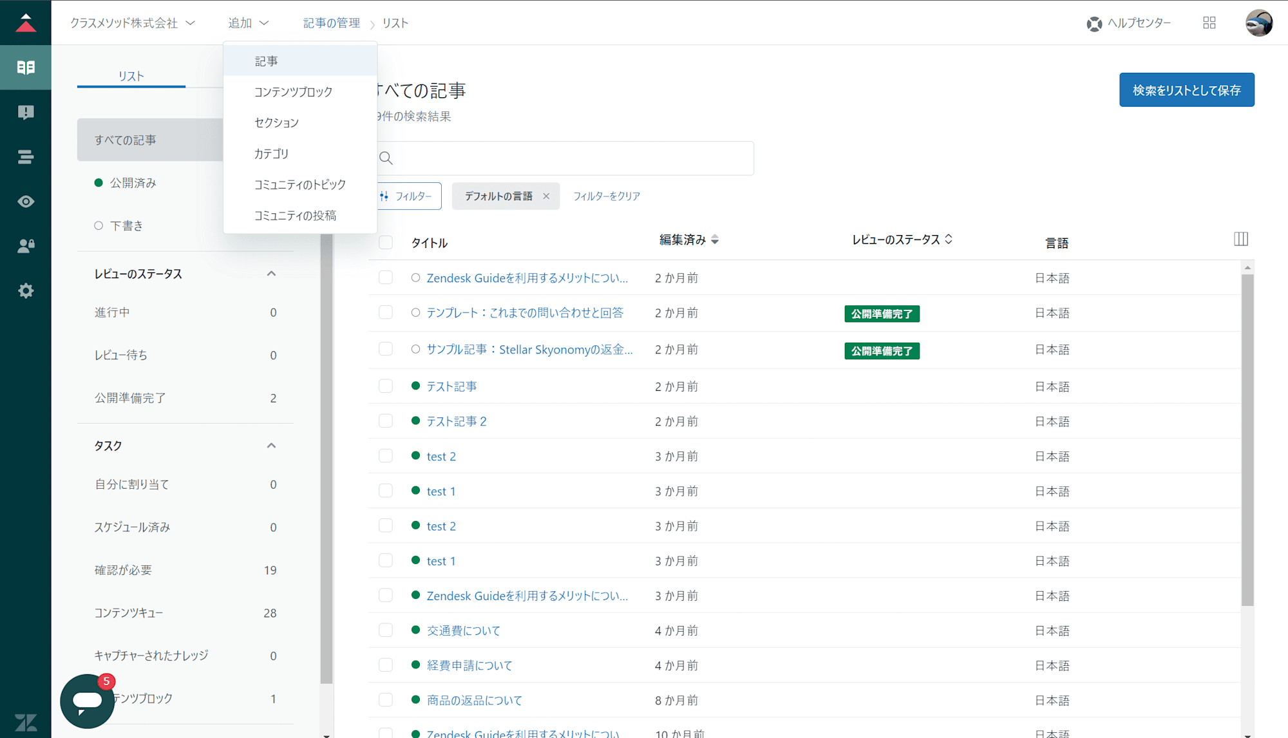The image size is (1288, 738).
Task: Click the filter sliders icon
Action: pos(384,196)
